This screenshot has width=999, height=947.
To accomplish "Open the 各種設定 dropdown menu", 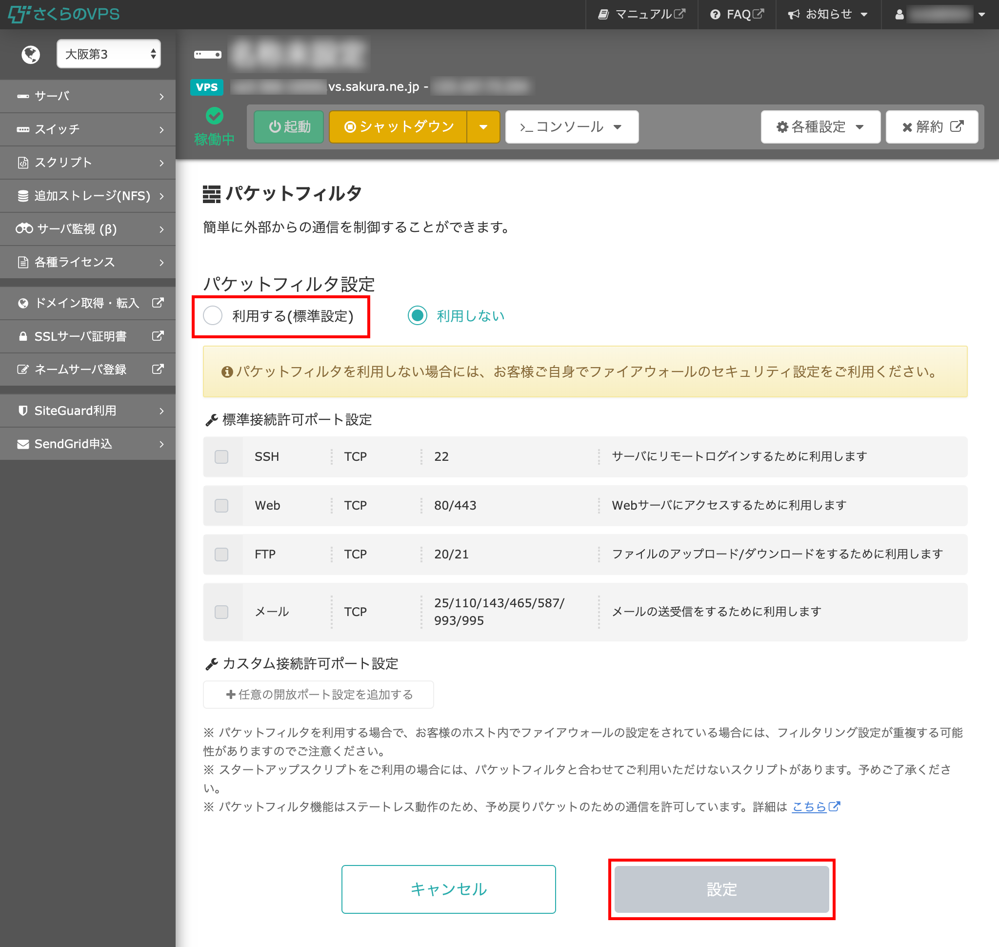I will 820,127.
